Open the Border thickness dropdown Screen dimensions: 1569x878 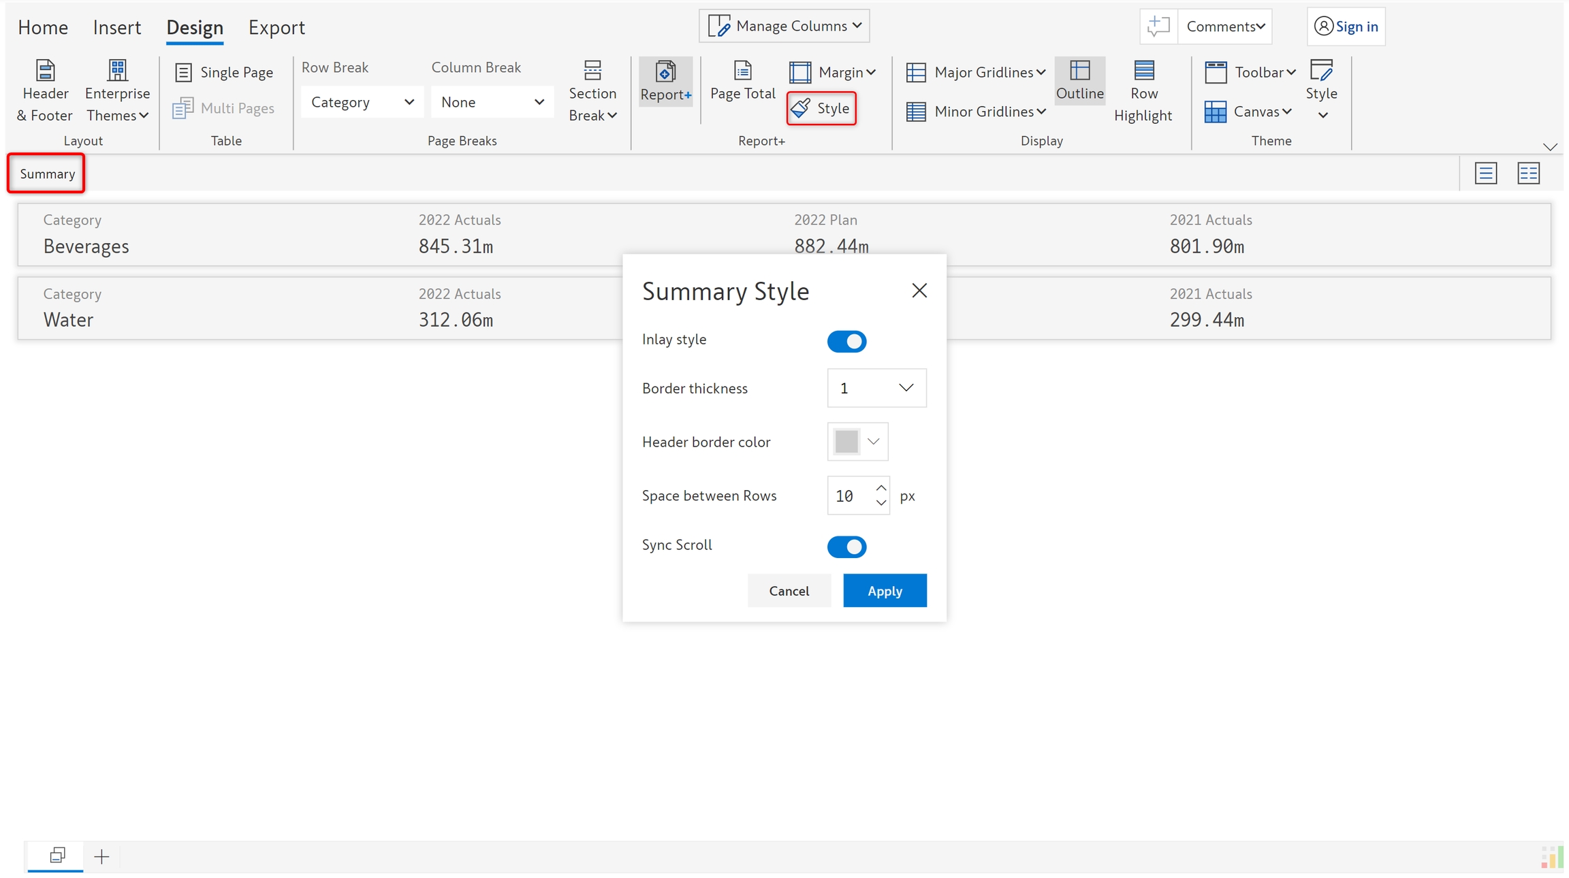click(876, 388)
